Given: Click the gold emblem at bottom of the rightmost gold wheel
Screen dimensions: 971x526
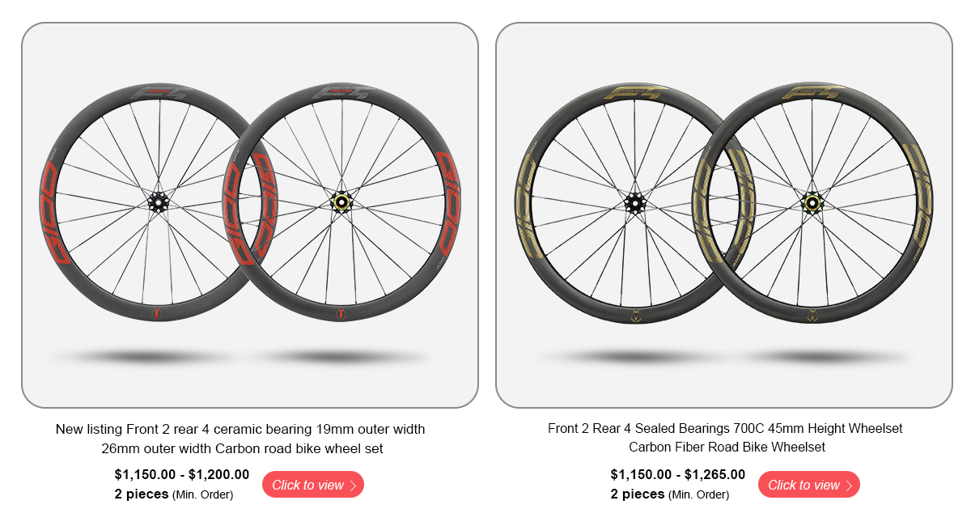Looking at the screenshot, I should 813,315.
